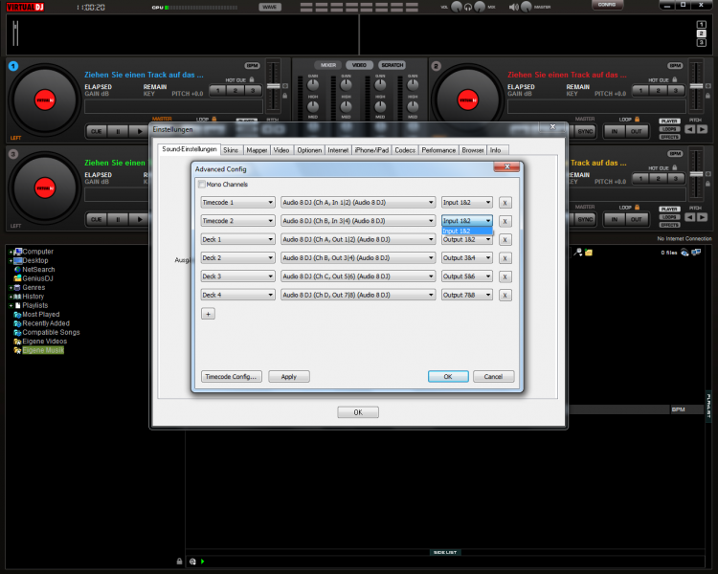The image size is (718, 574).
Task: Switch to the Skins tab
Action: [231, 150]
